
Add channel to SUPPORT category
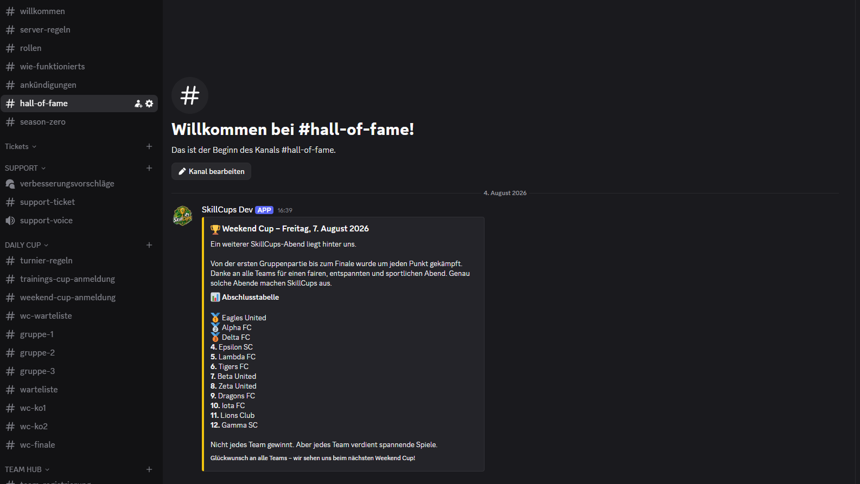149,168
